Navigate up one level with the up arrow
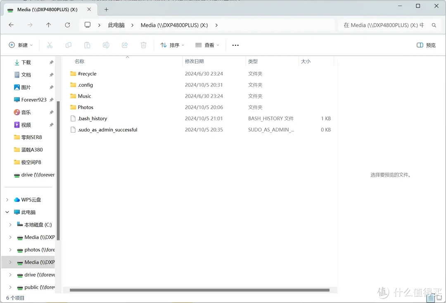The height and width of the screenshot is (303, 446). pos(48,25)
